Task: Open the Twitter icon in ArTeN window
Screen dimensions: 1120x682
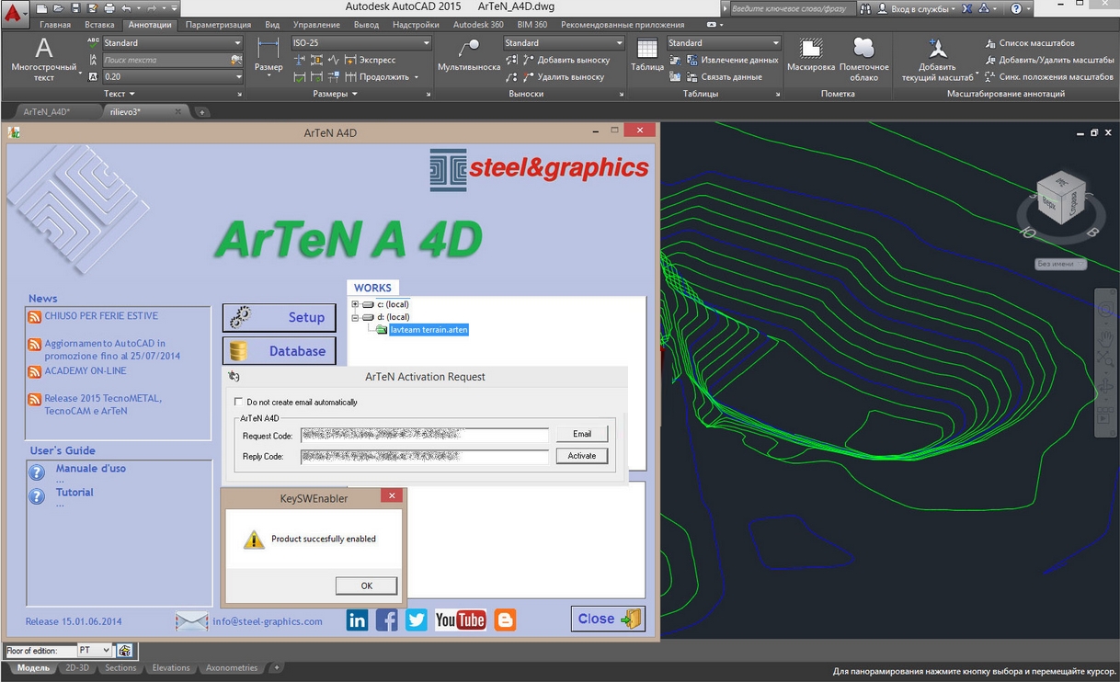Action: click(417, 620)
